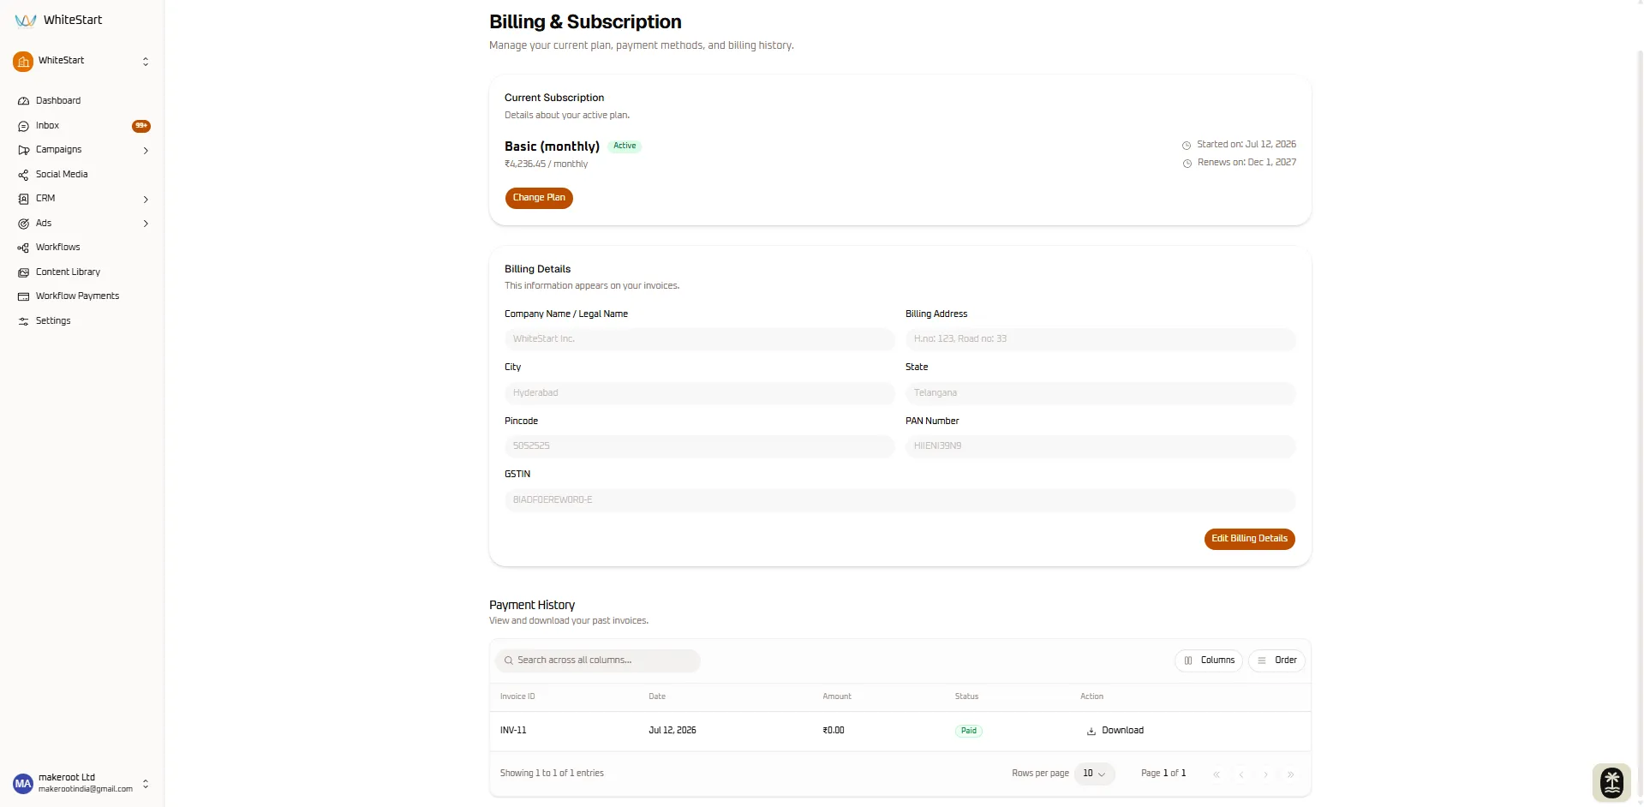Open the WhiteStart workspace switcher

(82, 62)
